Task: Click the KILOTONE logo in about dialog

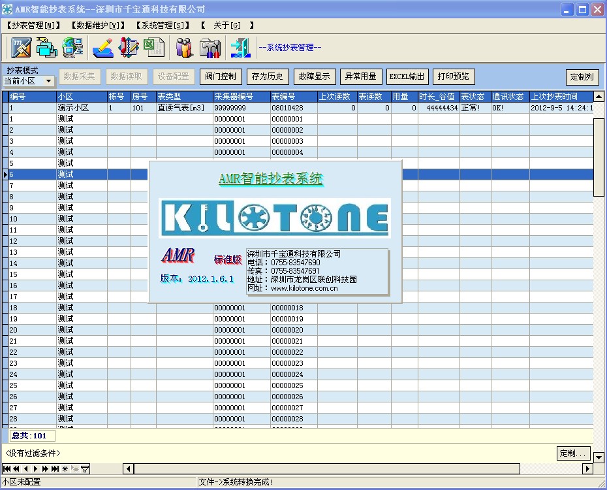Action: click(275, 218)
